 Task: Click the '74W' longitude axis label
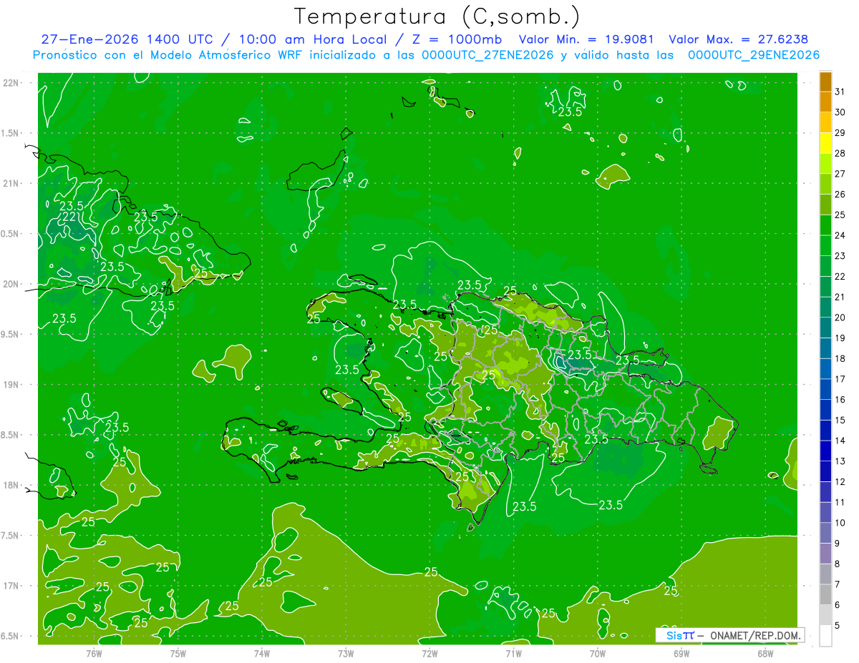point(262,654)
